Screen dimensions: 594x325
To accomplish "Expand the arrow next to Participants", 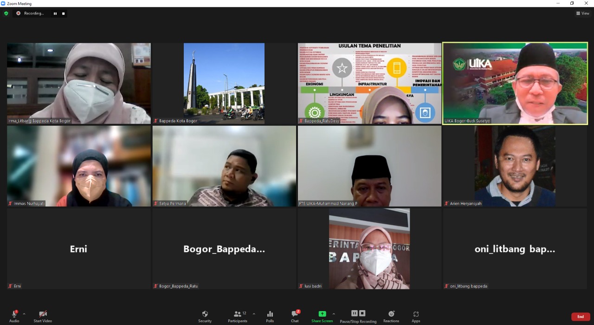I will pos(254,314).
